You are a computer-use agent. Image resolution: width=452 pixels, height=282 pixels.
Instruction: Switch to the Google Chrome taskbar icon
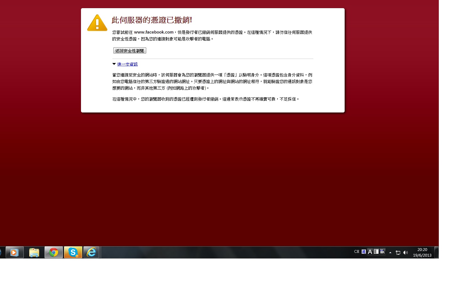pos(54,252)
